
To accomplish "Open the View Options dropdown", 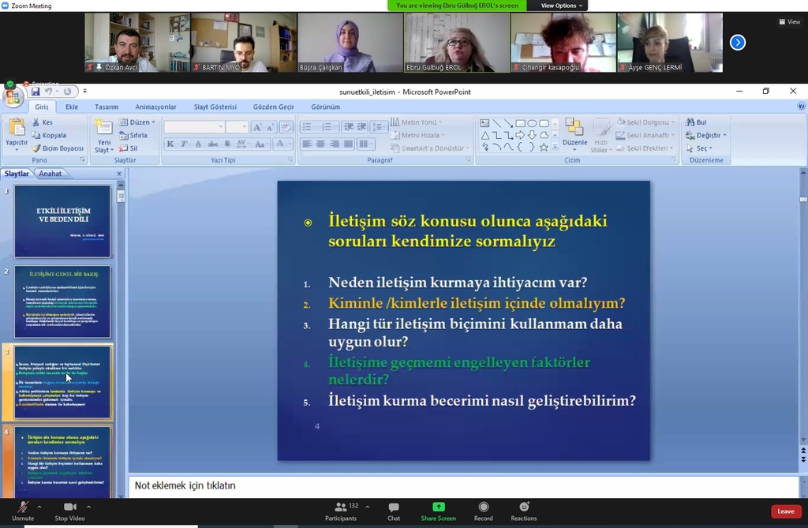I will (562, 6).
